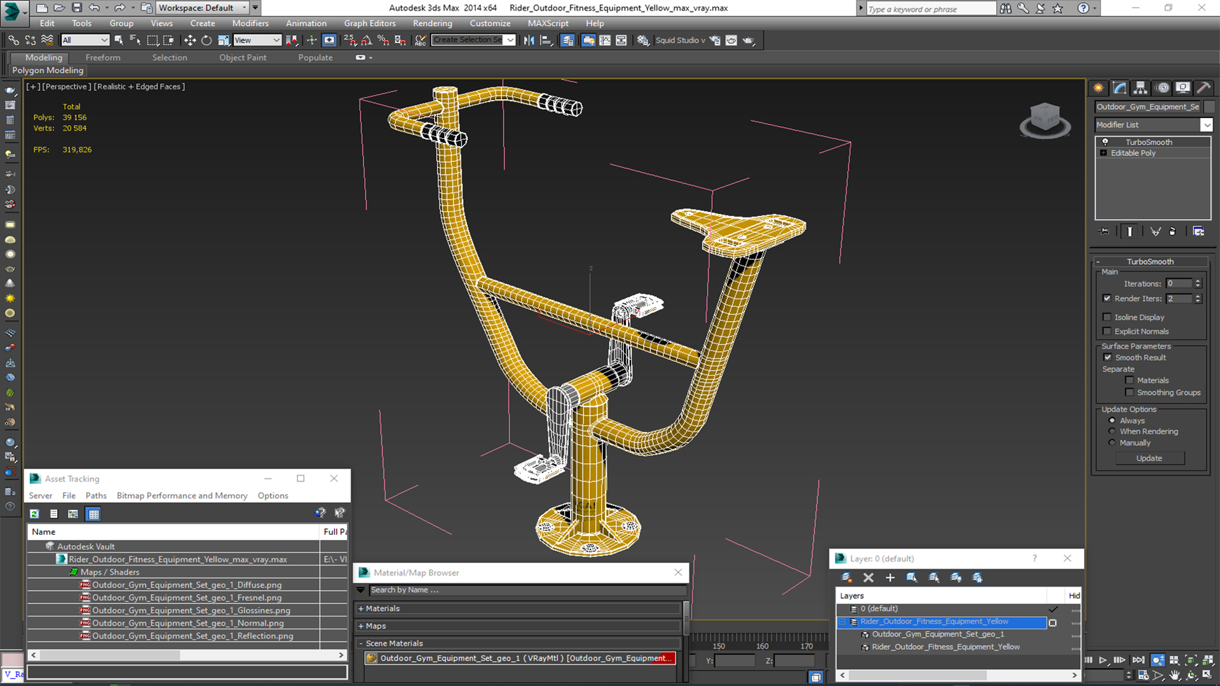Refresh Asset Tracking with green refresh icon

[34, 514]
